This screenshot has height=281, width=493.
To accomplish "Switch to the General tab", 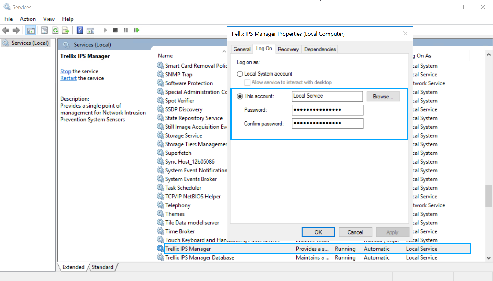I will (x=242, y=49).
